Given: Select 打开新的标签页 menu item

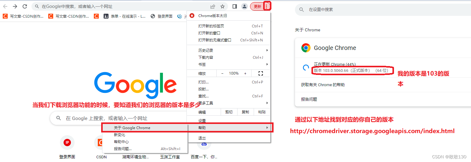Looking at the screenshot, I should (229, 26).
